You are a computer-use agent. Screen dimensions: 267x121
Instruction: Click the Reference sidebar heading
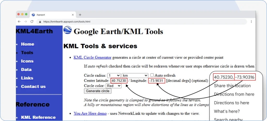point(33,104)
